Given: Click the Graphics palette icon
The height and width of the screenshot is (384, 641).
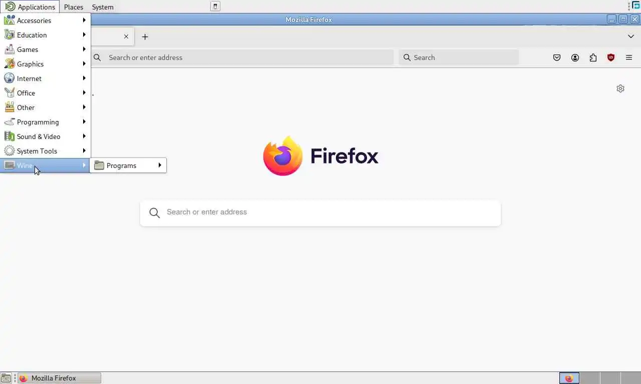Looking at the screenshot, I should click(x=10, y=64).
